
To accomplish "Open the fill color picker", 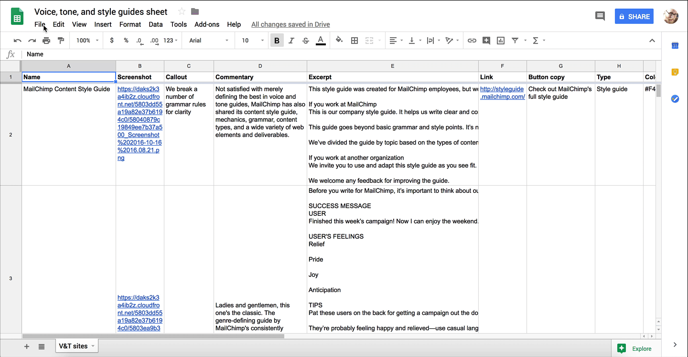I will click(339, 41).
